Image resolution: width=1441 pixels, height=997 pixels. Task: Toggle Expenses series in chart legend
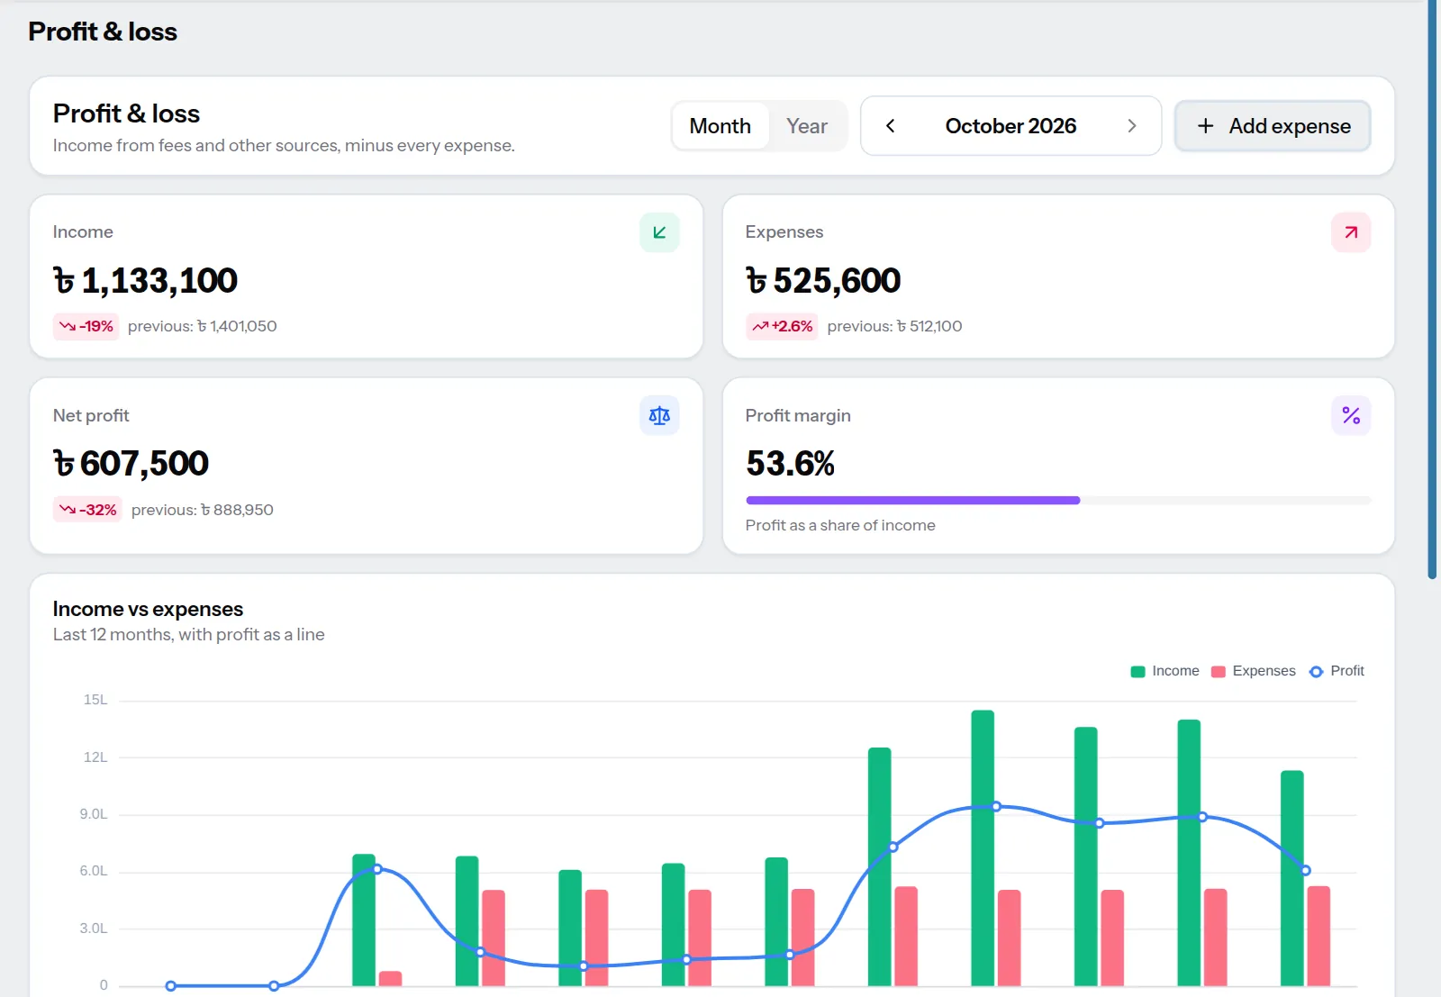pos(1254,671)
